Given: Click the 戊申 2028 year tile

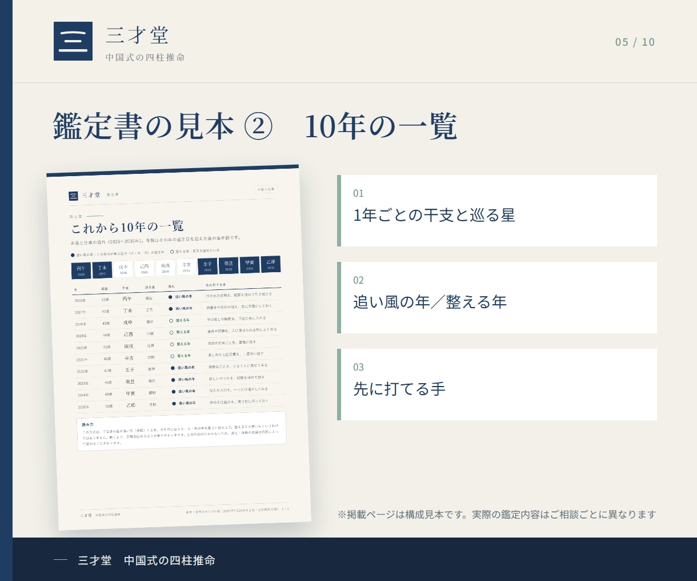Looking at the screenshot, I should pos(123,269).
